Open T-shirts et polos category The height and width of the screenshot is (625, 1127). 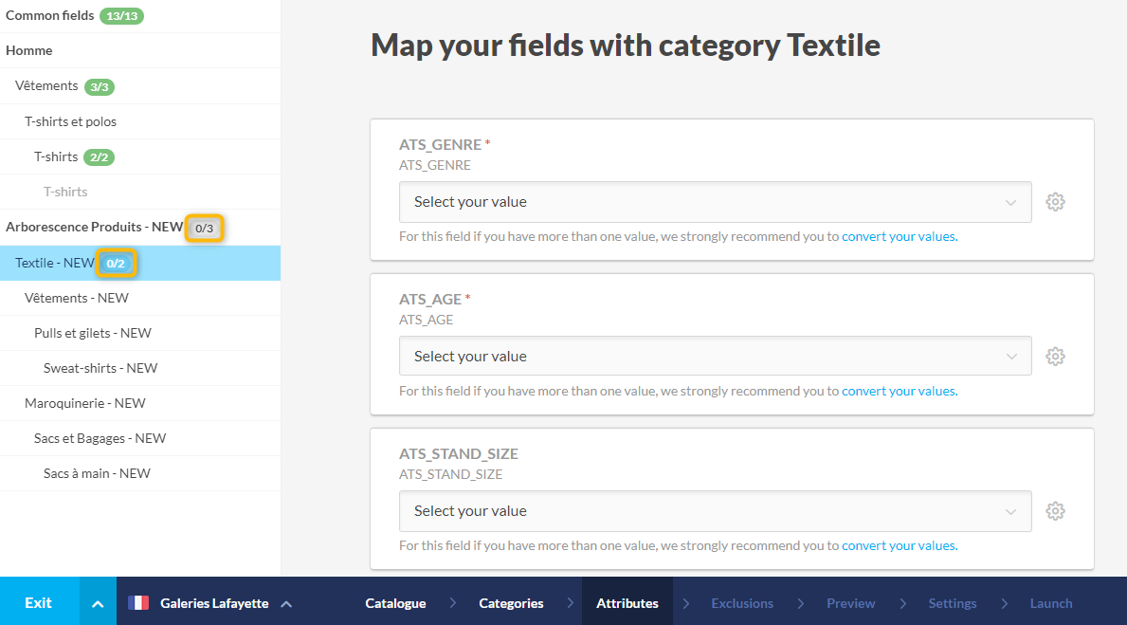pyautogui.click(x=70, y=121)
